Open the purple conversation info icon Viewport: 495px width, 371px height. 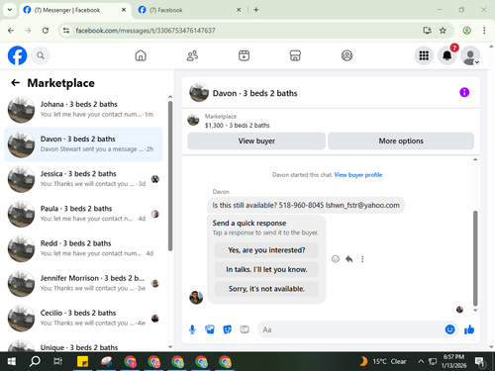pyautogui.click(x=464, y=92)
